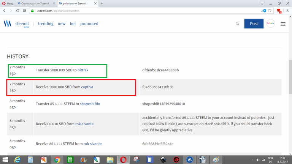
Task: Open Inkscape from the taskbar
Action: pos(163,160)
